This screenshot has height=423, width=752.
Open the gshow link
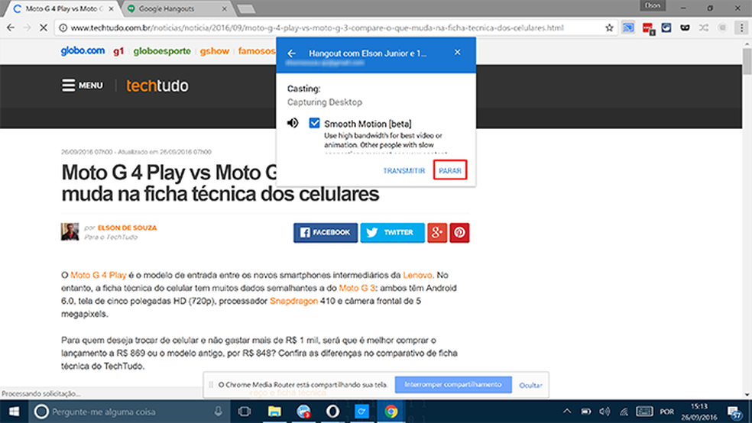click(x=215, y=51)
